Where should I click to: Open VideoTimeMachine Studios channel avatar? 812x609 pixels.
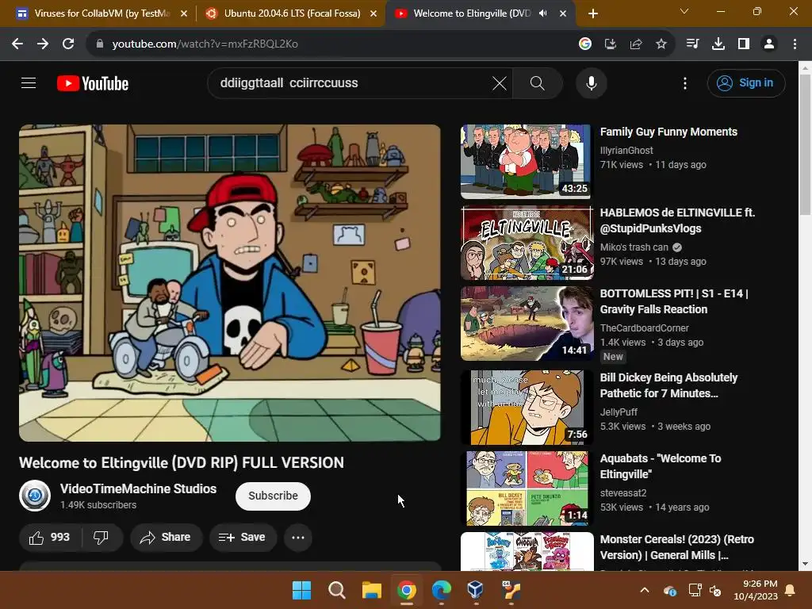[35, 496]
